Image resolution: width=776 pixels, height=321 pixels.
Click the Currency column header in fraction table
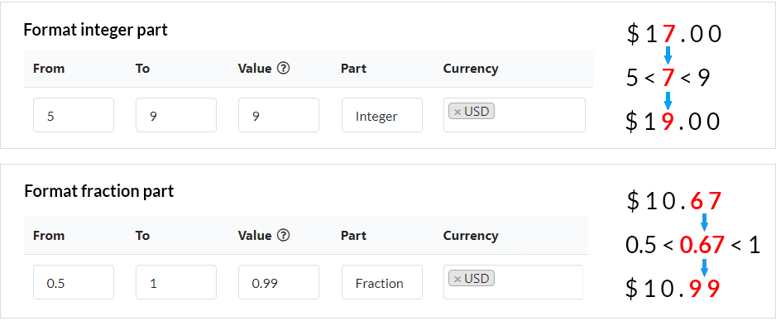(x=471, y=236)
